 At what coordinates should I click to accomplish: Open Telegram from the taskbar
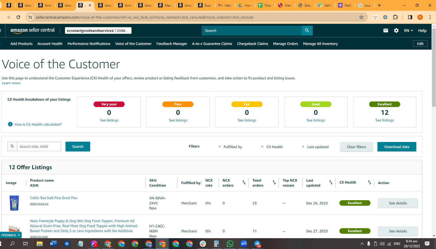257,244
